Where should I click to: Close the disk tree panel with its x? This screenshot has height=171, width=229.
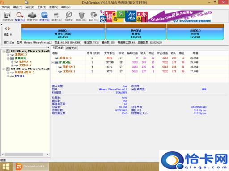48,47
